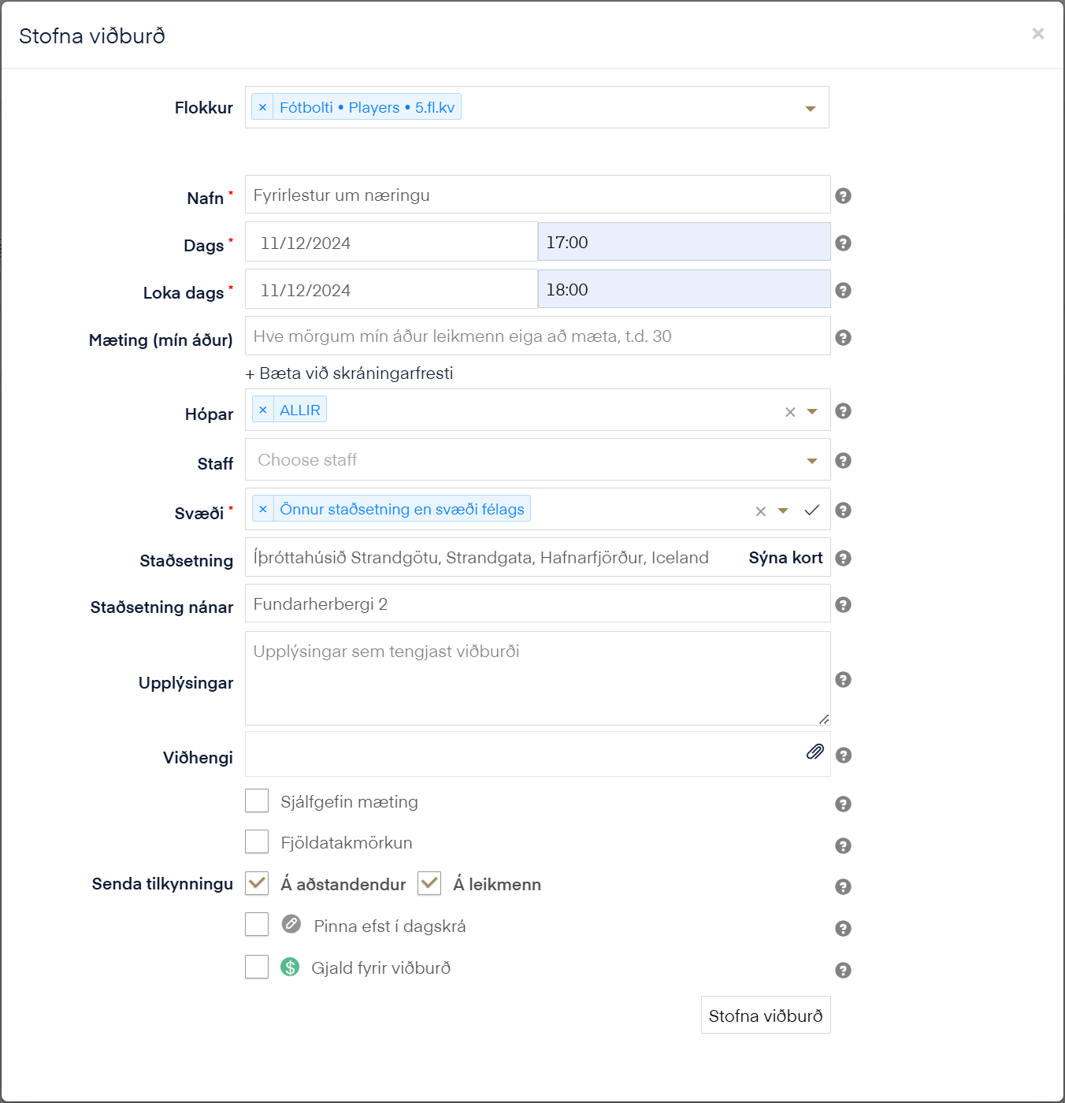
Task: Click the Viðhengi attachment field
Action: (538, 754)
